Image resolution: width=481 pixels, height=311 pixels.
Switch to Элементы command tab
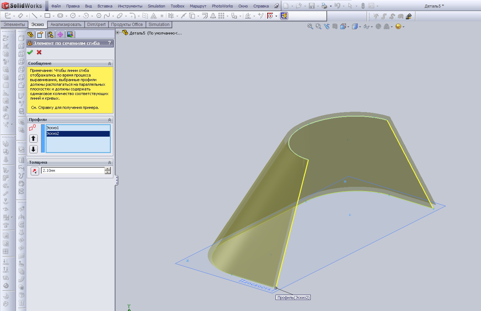(14, 25)
